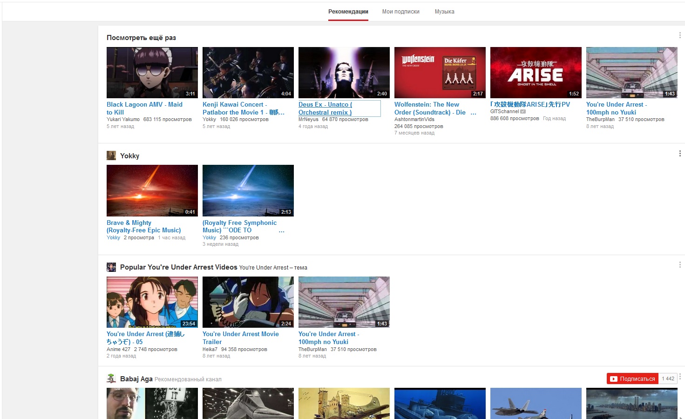
Task: Open Anime 427 channel link
Action: click(118, 349)
